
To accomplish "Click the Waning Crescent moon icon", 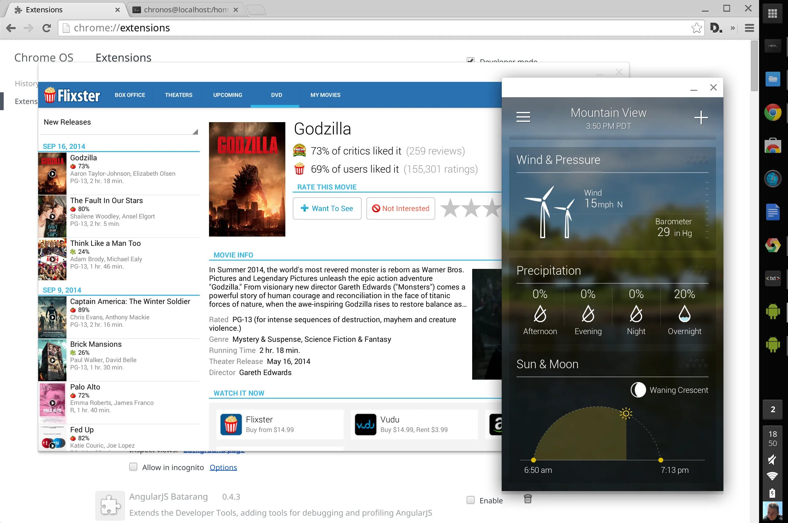I will (x=638, y=389).
